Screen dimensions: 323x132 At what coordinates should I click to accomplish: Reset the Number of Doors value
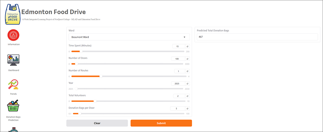187,59
